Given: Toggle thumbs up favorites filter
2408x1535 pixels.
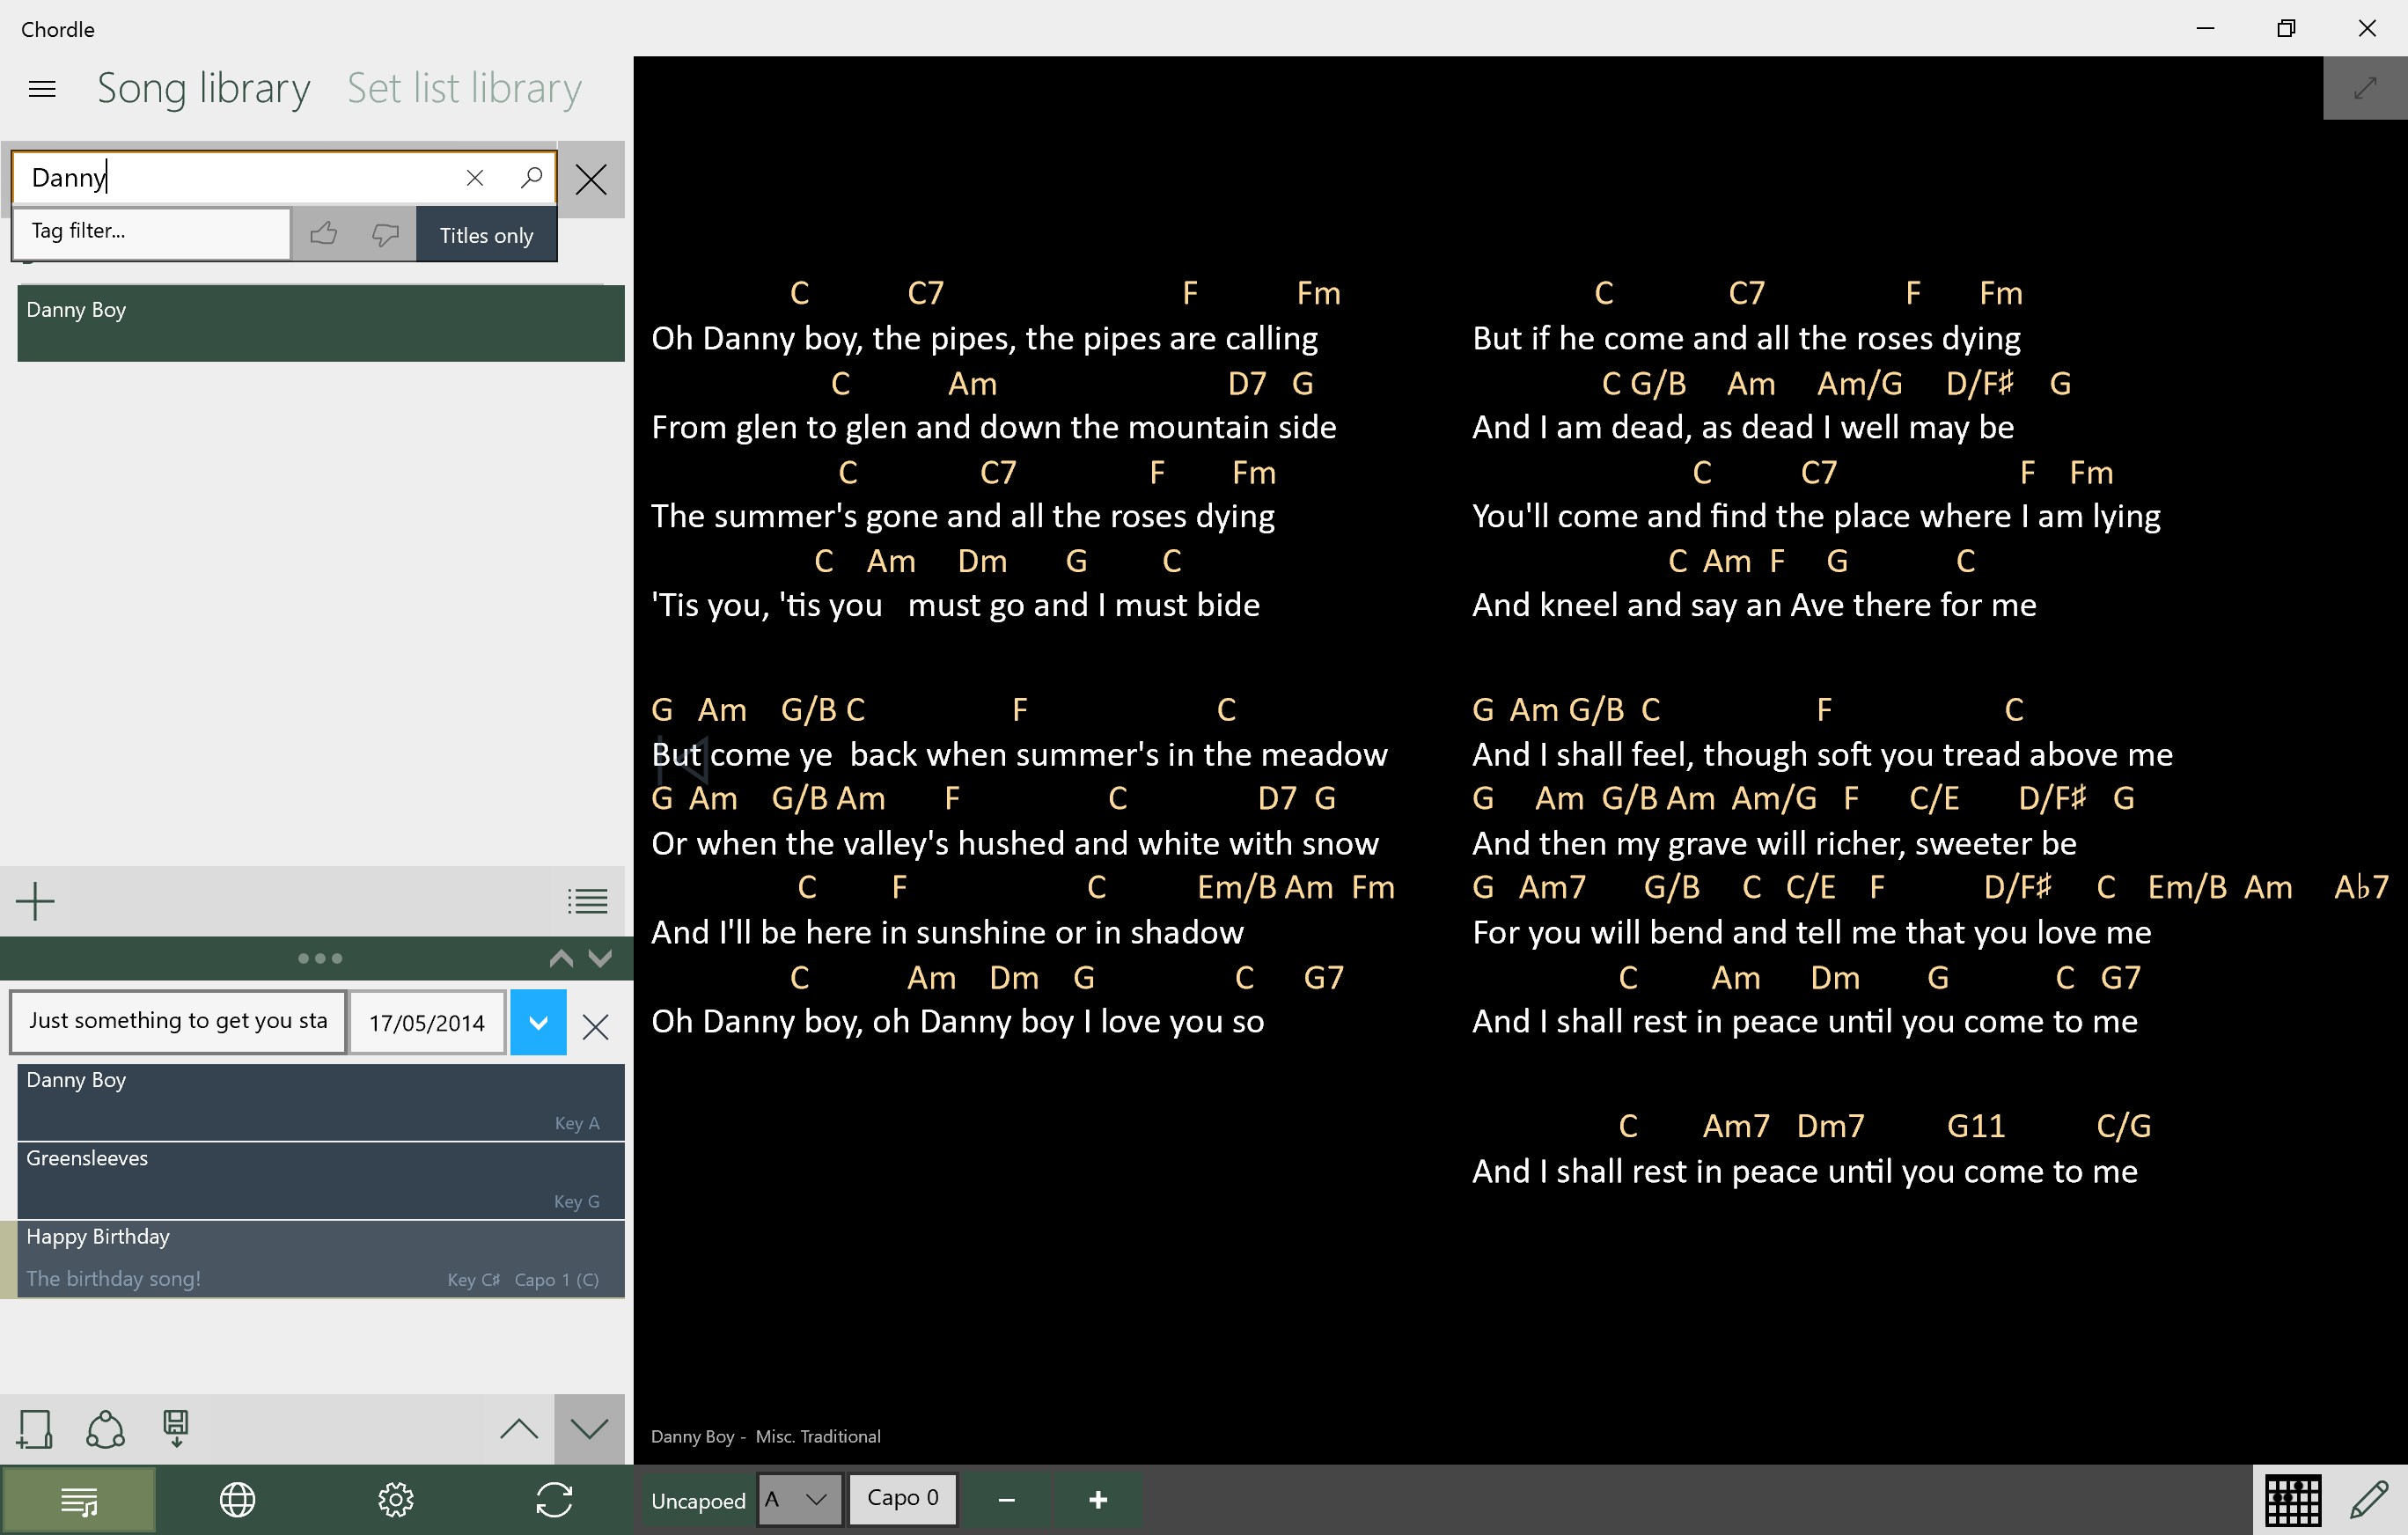Looking at the screenshot, I should point(323,235).
